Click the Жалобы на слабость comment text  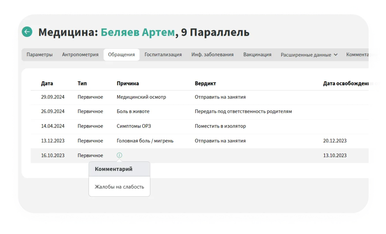[119, 187]
